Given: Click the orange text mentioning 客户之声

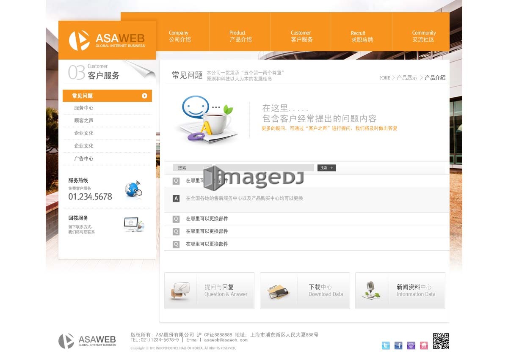Looking at the screenshot, I should pos(329,128).
